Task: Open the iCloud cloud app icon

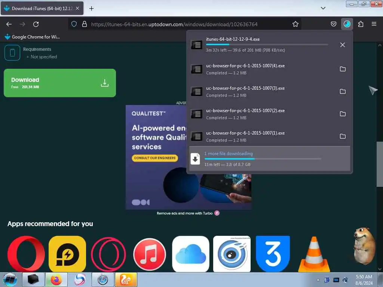Action: click(x=190, y=254)
